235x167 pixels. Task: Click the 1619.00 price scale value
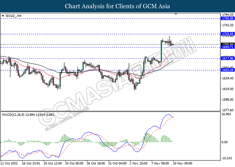click(228, 89)
